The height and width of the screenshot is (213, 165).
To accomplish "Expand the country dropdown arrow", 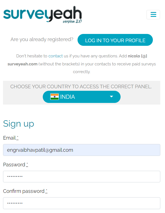I will click(x=111, y=97).
